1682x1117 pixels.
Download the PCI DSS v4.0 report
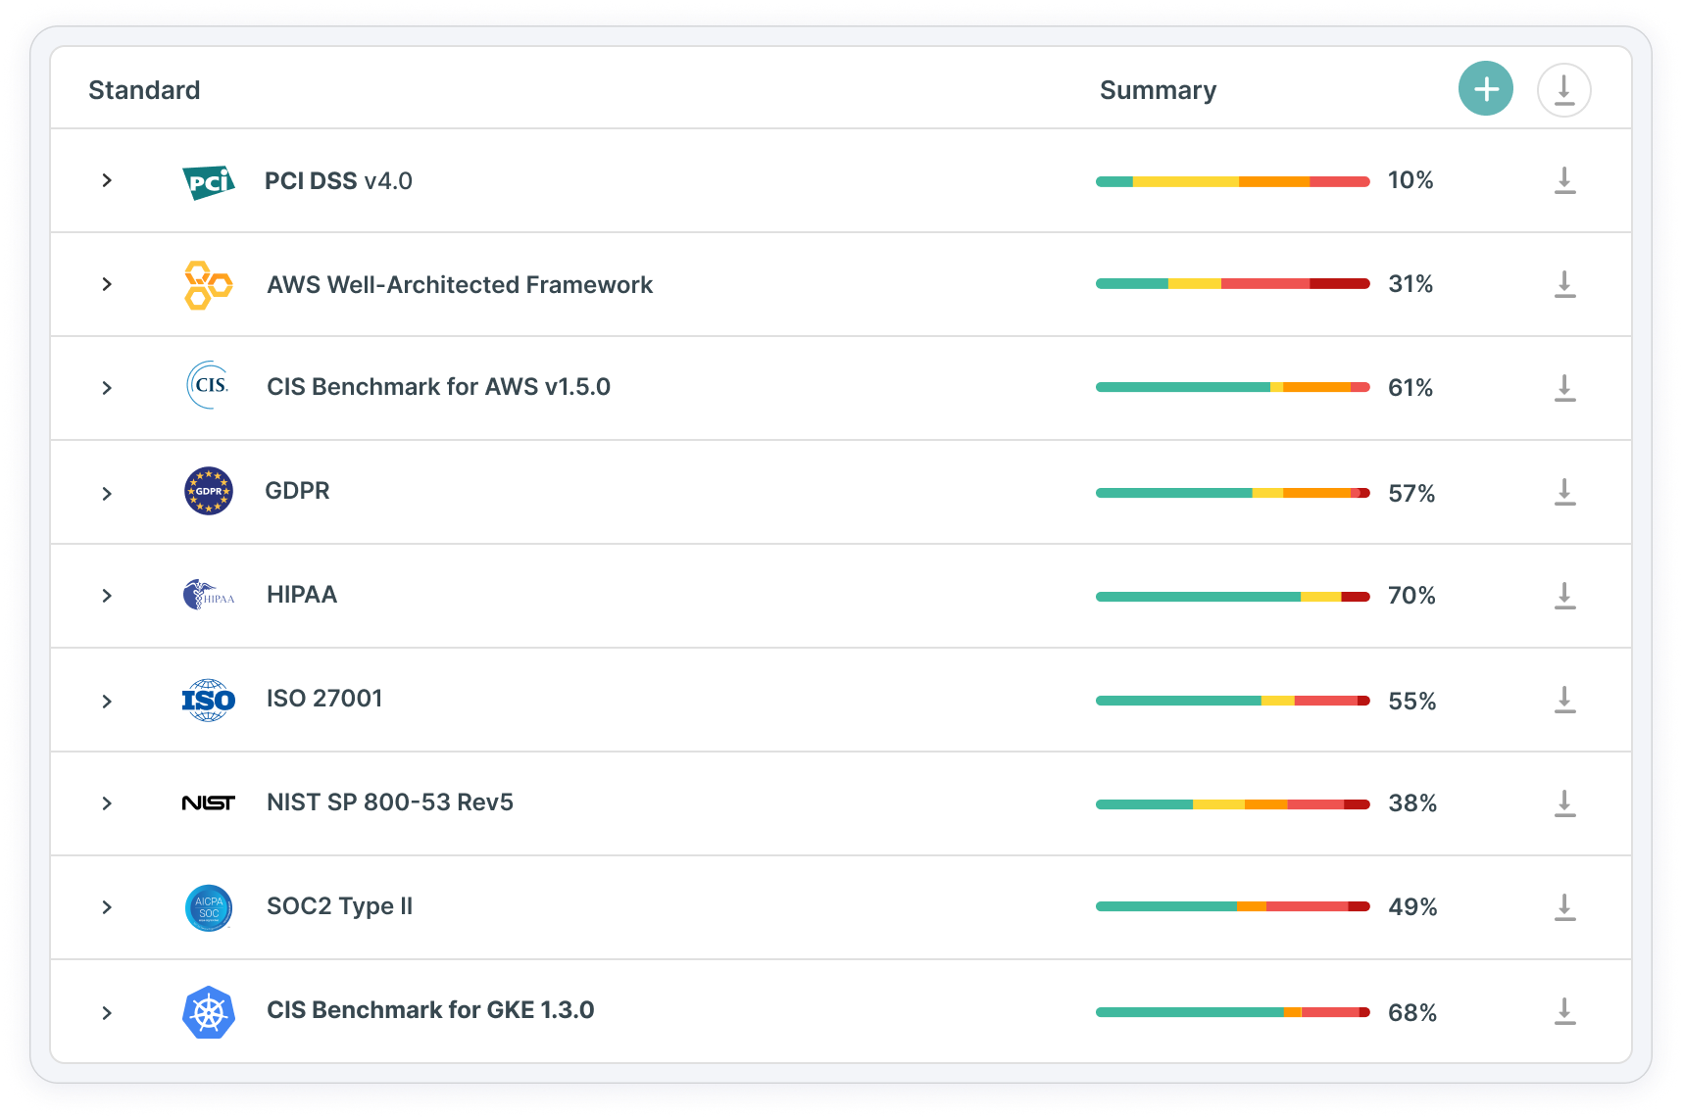coord(1564,180)
